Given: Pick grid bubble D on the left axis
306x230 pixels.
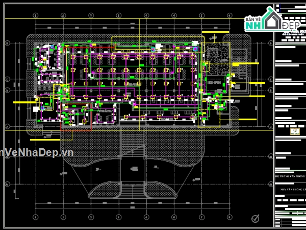Looking at the screenshot, I should 8,43.
